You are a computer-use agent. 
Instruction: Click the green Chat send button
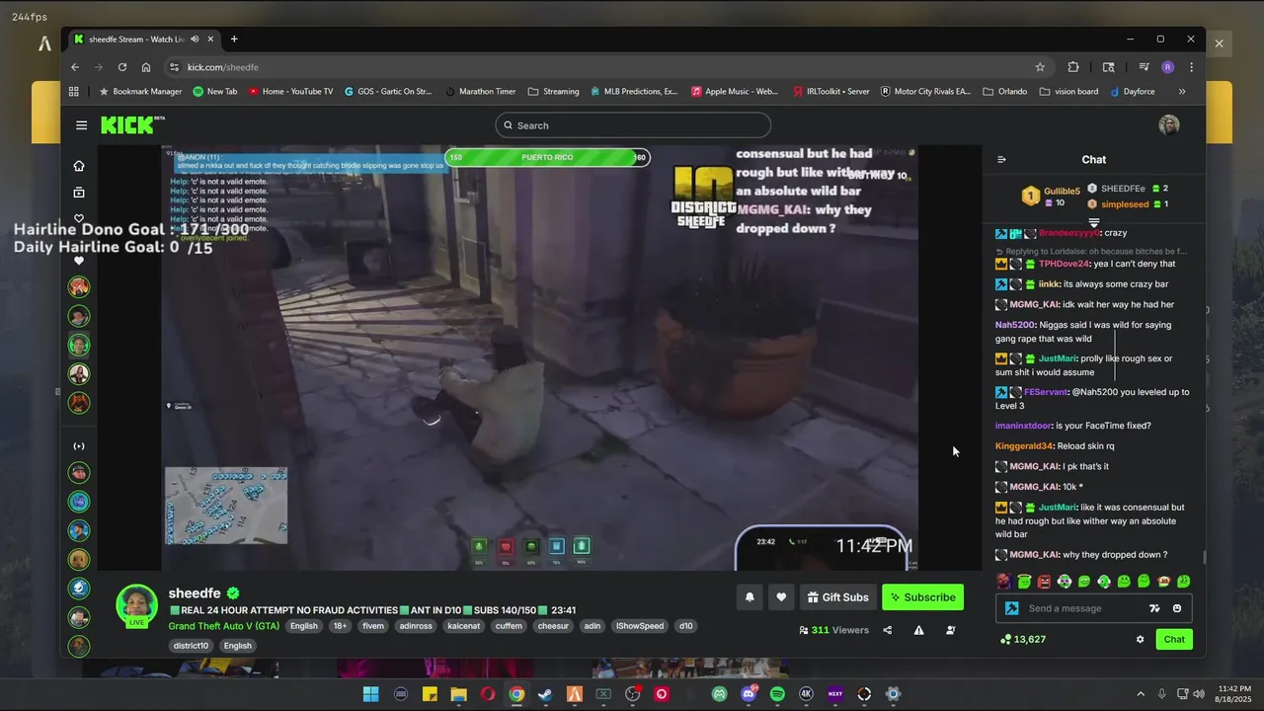coord(1174,639)
